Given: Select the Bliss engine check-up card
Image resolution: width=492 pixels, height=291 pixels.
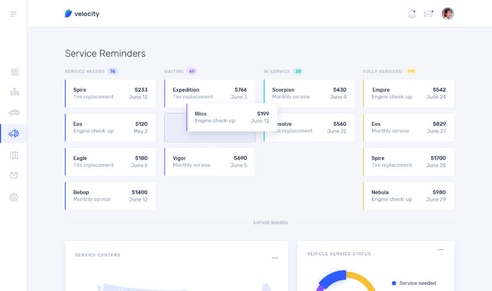Looking at the screenshot, I should (x=231, y=117).
